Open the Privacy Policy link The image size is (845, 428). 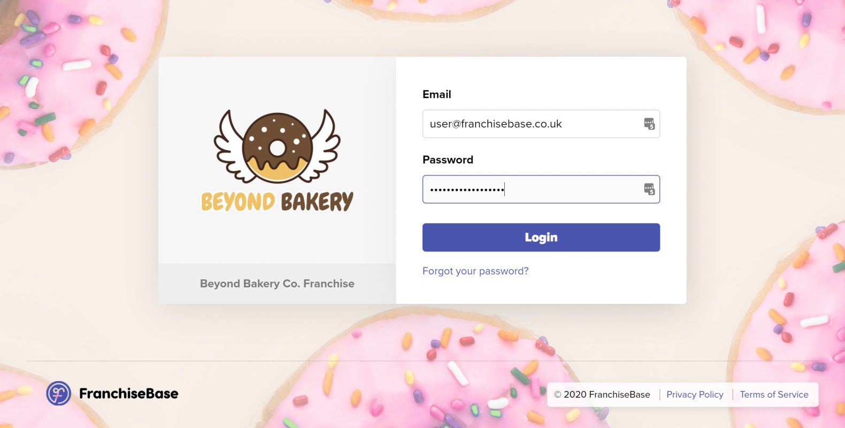[695, 395]
